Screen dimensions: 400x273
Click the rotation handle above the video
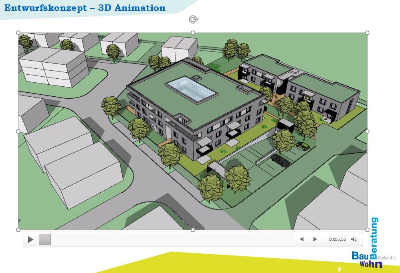click(x=193, y=19)
